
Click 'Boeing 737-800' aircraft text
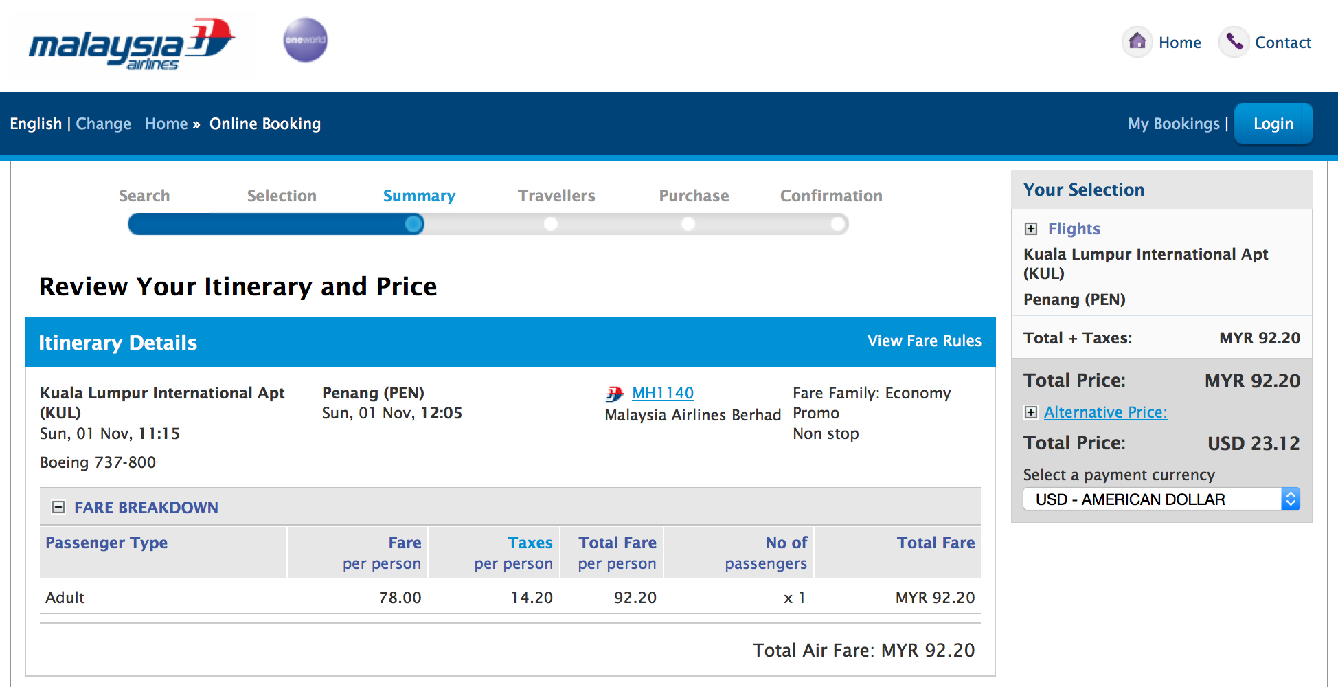(98, 462)
